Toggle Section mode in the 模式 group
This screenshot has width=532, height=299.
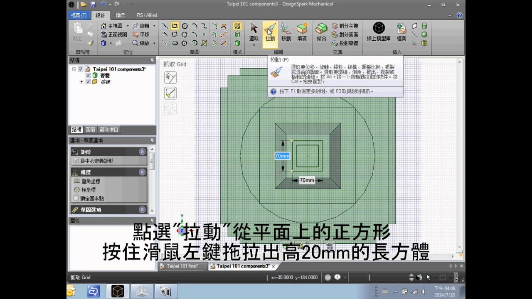(237, 34)
